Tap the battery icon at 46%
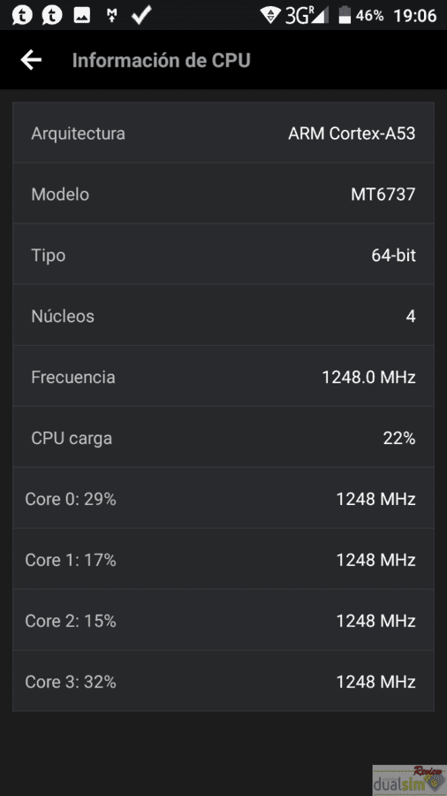The width and height of the screenshot is (447, 796). (x=345, y=15)
